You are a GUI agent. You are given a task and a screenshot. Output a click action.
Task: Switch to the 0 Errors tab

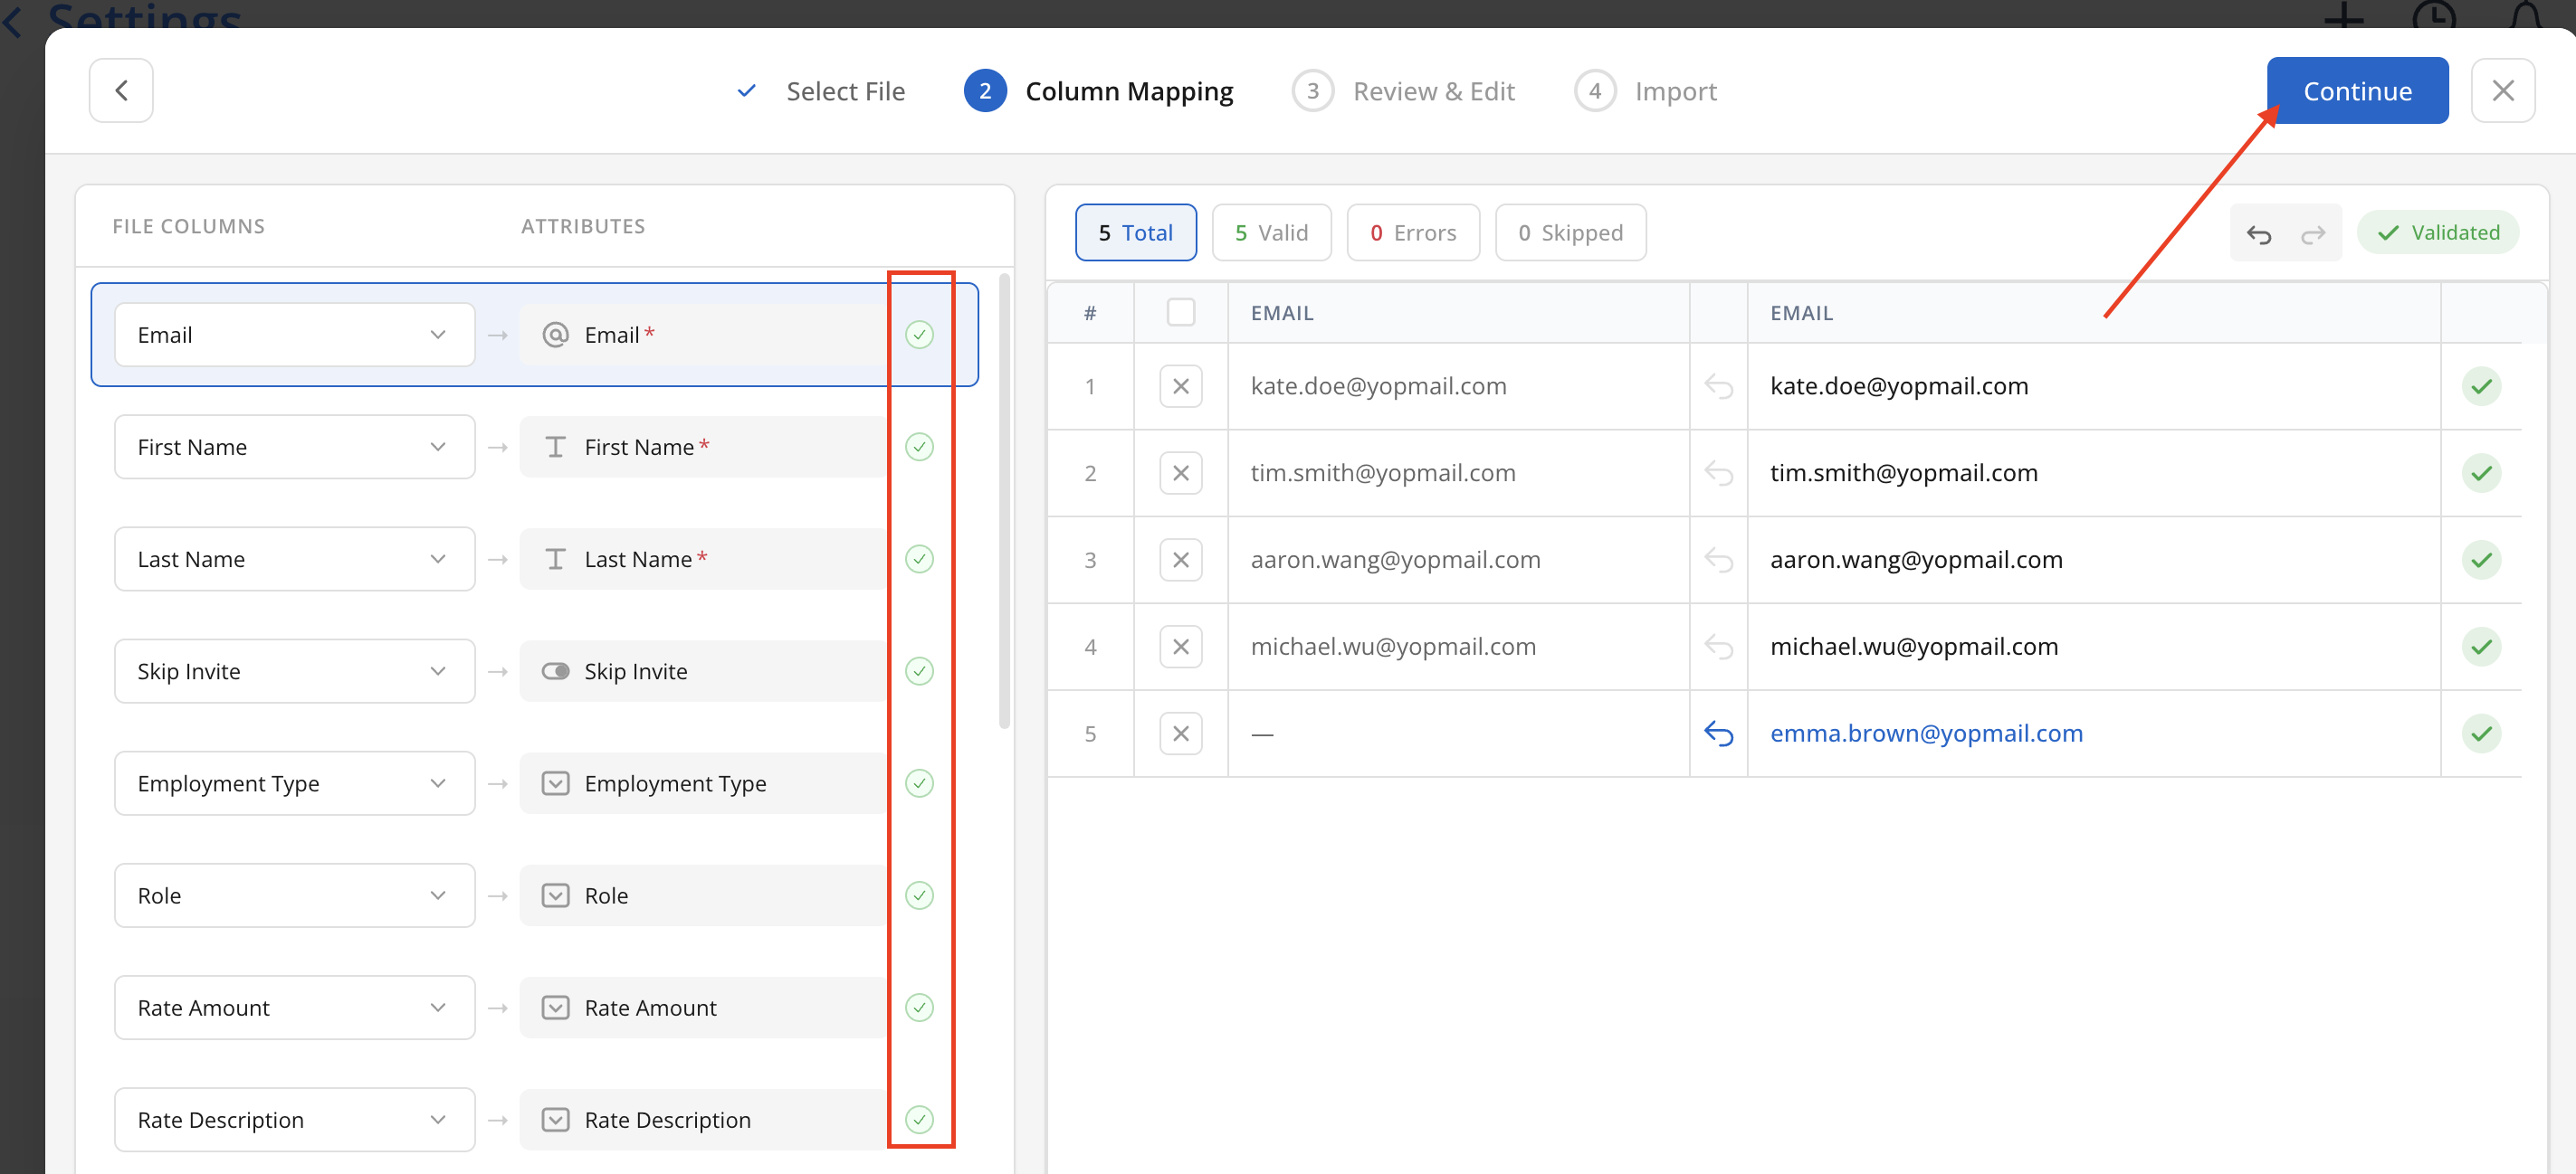1412,232
